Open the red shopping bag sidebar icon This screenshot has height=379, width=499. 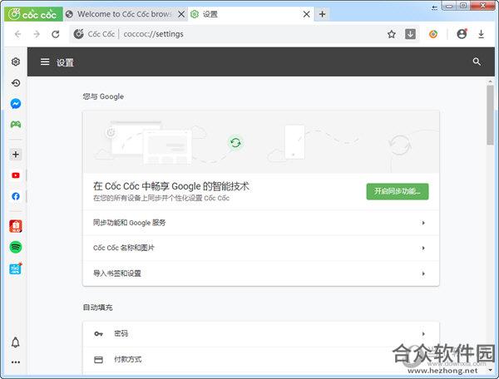tap(16, 226)
